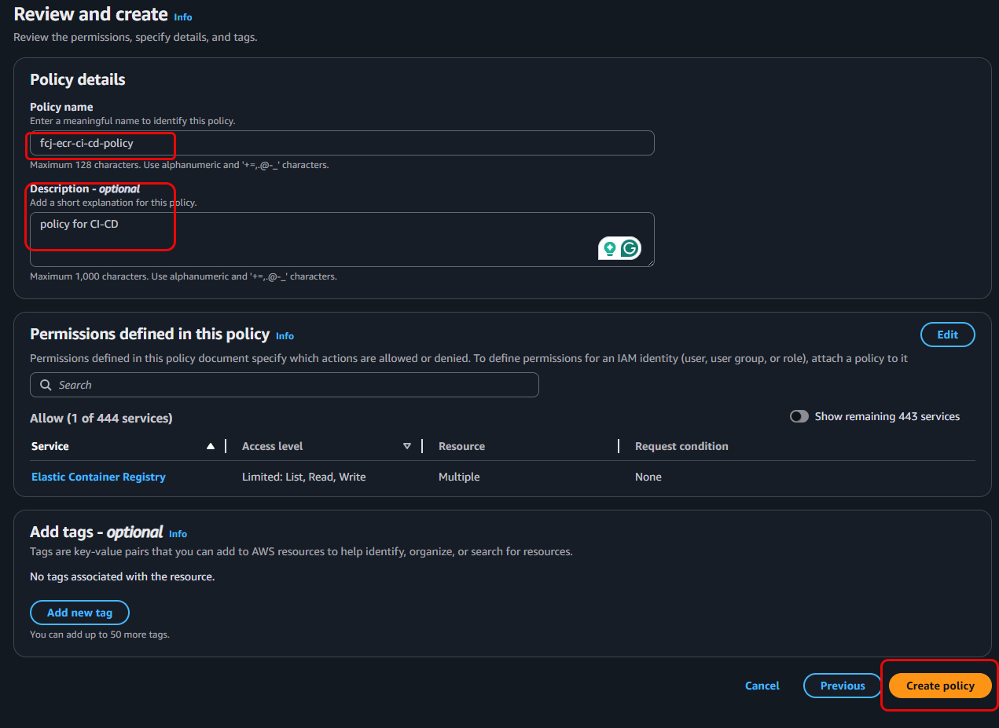999x728 pixels.
Task: Click the "Create policy" button
Action: pos(939,685)
